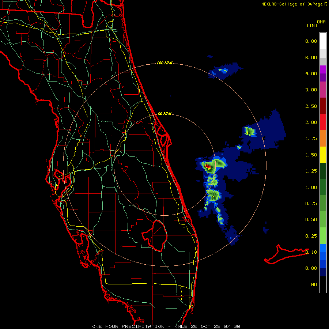Click the red heavy-rain core offshore

[x=207, y=167]
